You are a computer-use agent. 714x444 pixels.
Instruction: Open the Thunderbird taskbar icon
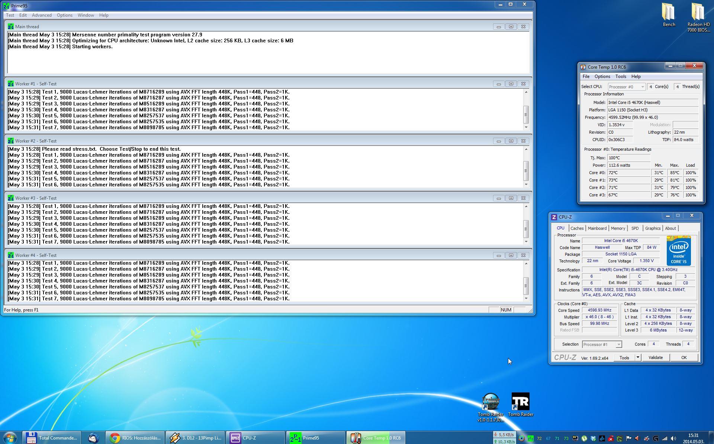[93, 438]
